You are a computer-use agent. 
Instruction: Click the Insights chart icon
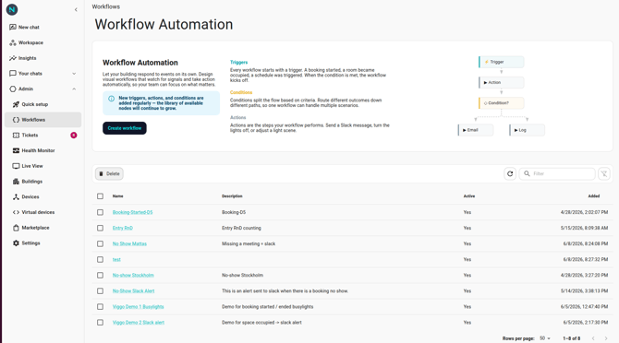13,58
